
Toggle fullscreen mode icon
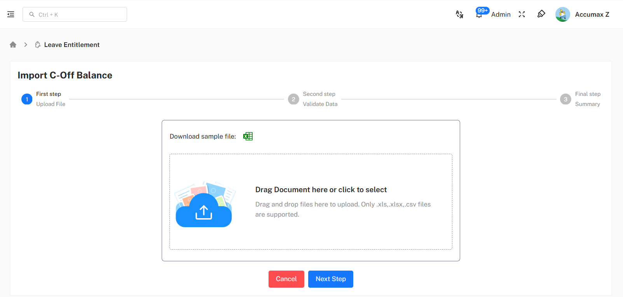pyautogui.click(x=522, y=14)
